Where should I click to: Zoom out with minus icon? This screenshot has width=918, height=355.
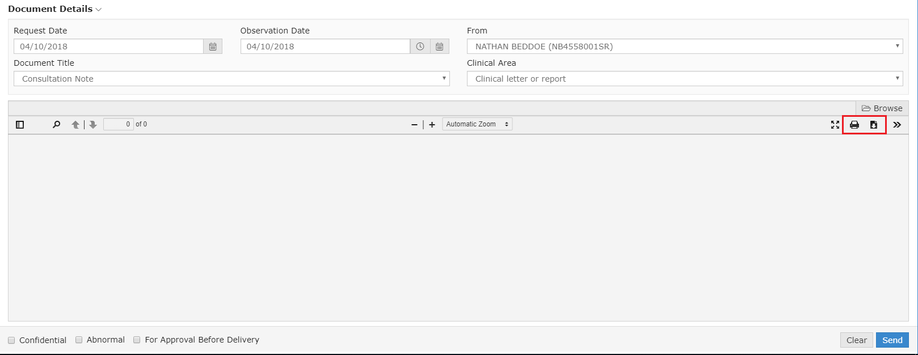click(x=414, y=125)
